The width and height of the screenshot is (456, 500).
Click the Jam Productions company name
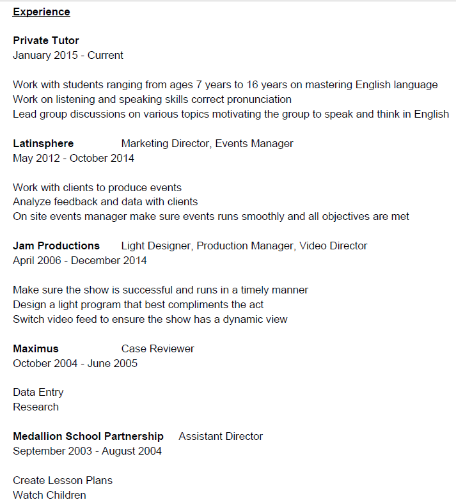pos(56,246)
